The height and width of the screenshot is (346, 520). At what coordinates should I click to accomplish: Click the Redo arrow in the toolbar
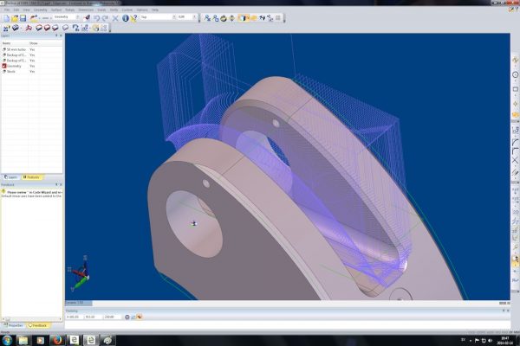click(x=105, y=18)
